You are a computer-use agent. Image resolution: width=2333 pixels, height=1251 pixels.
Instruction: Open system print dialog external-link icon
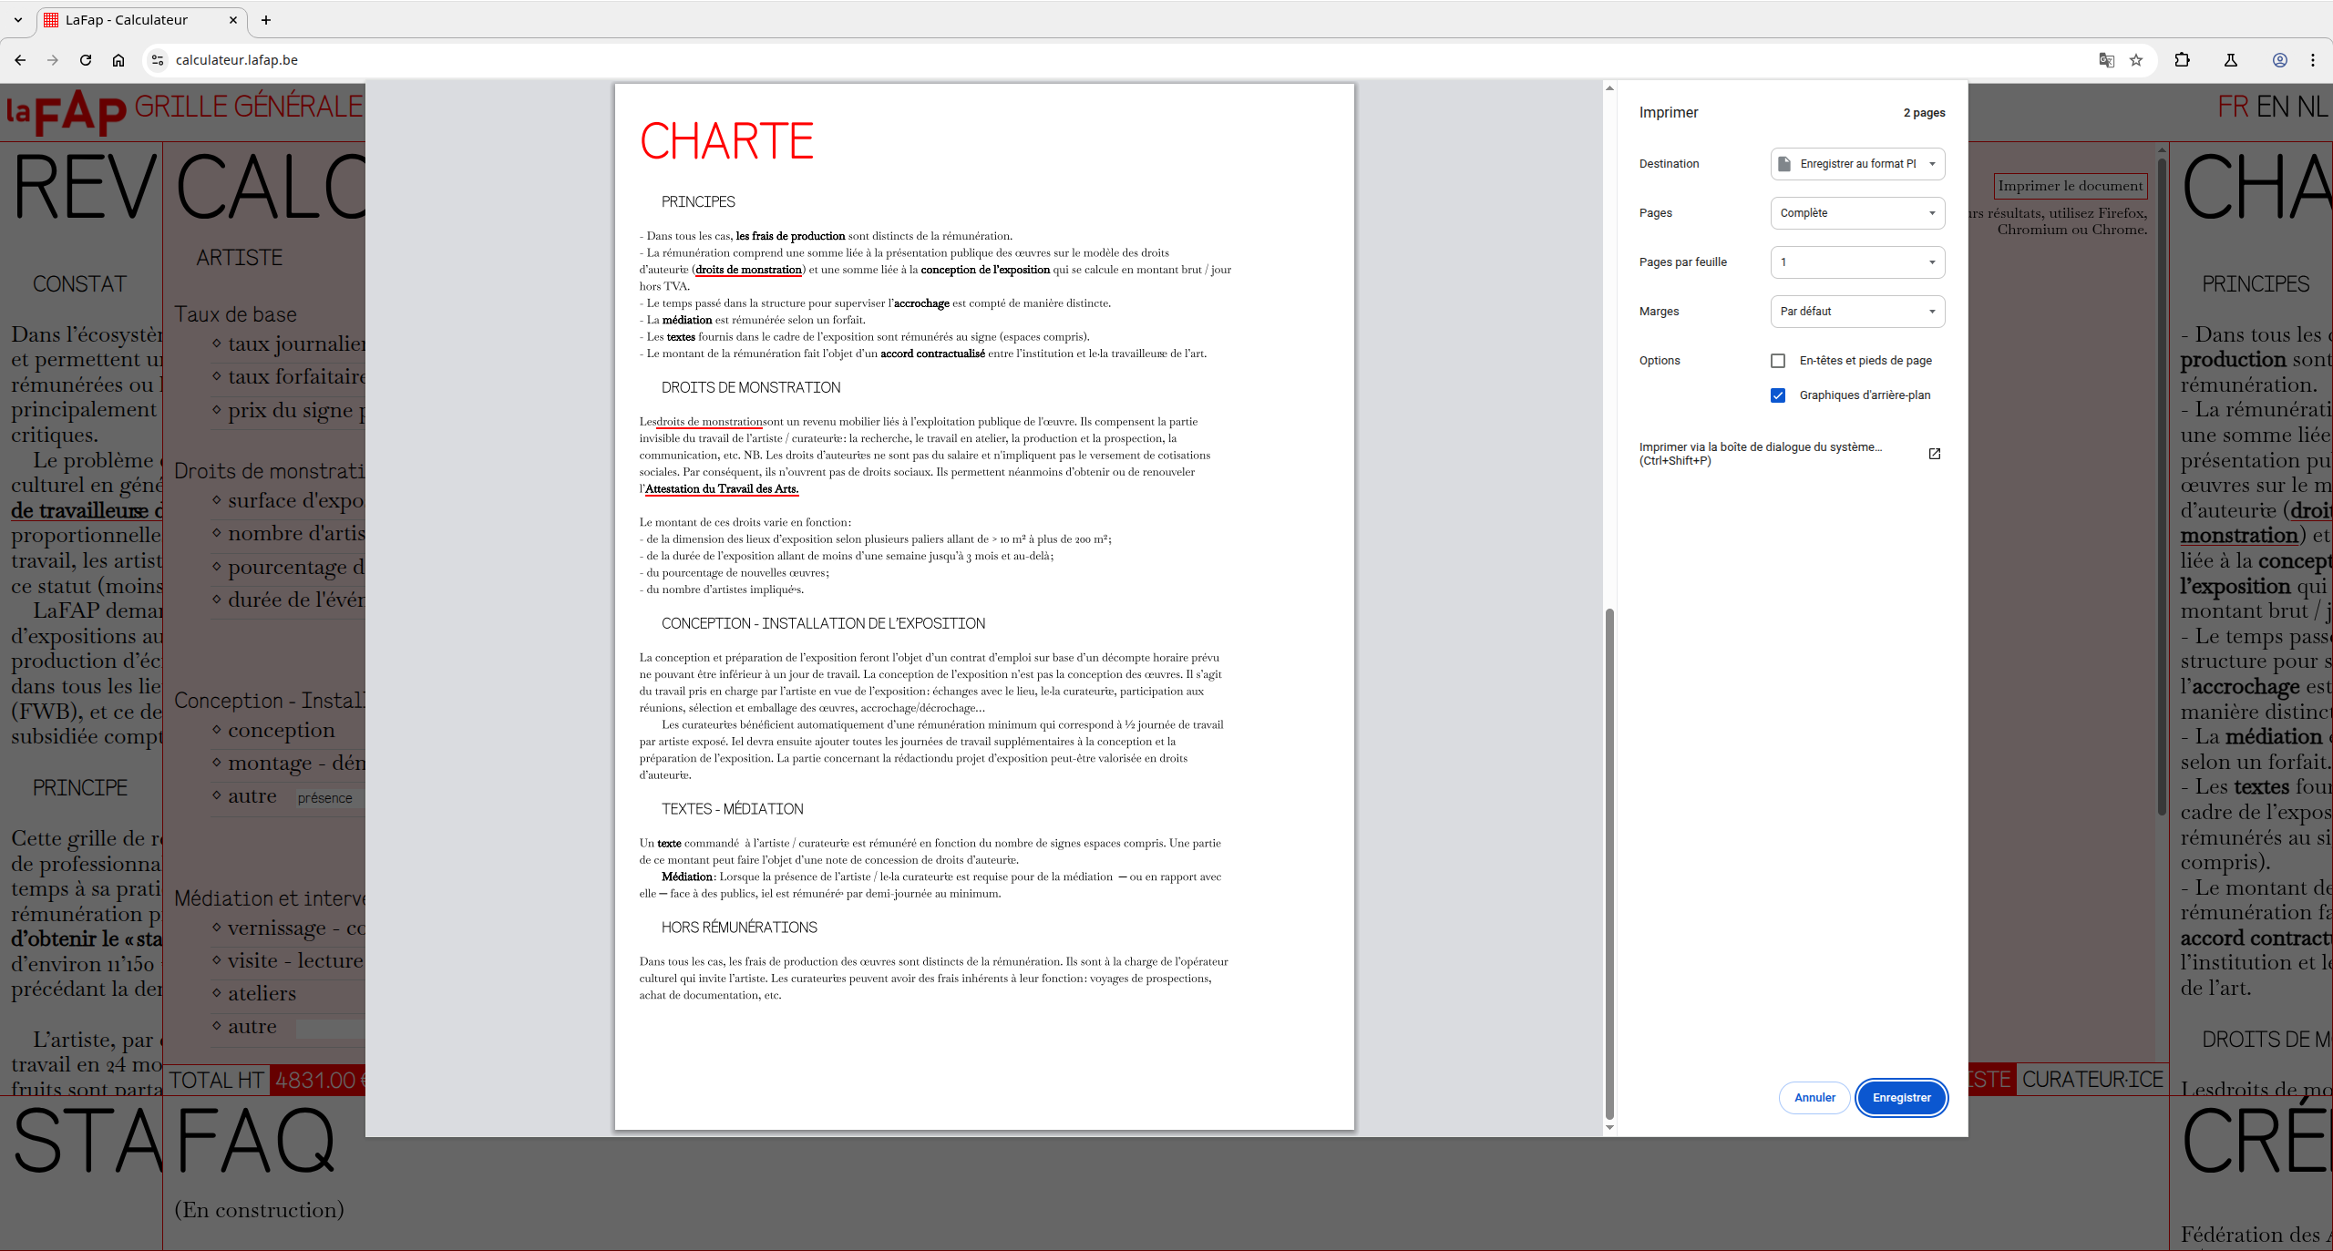(1935, 454)
